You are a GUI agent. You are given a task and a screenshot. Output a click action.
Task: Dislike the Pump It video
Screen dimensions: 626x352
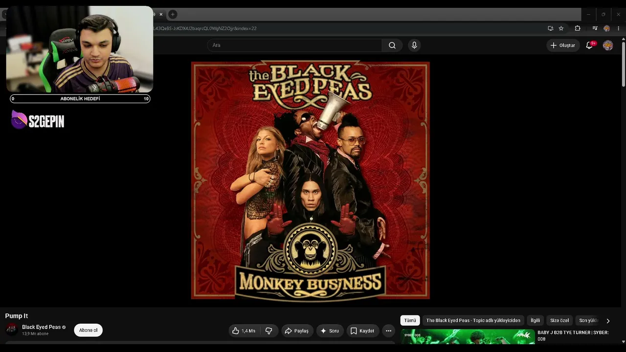(x=268, y=331)
